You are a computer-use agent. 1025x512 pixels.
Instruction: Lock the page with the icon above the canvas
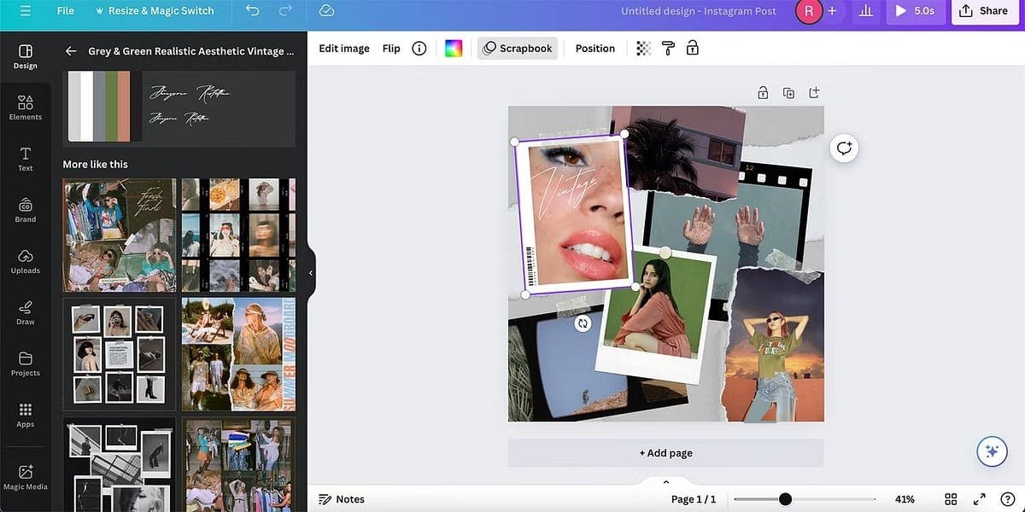[x=763, y=92]
